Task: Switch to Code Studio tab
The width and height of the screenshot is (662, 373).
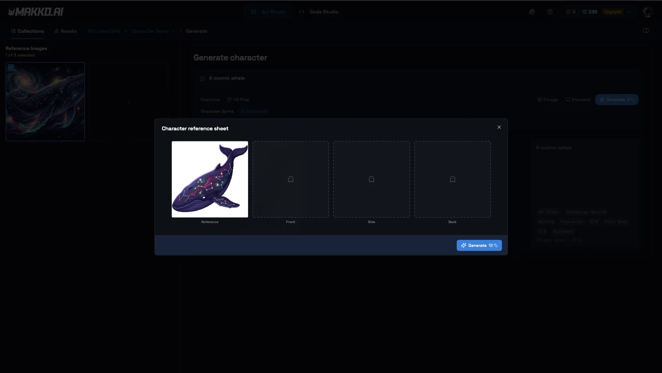Action: click(x=318, y=12)
